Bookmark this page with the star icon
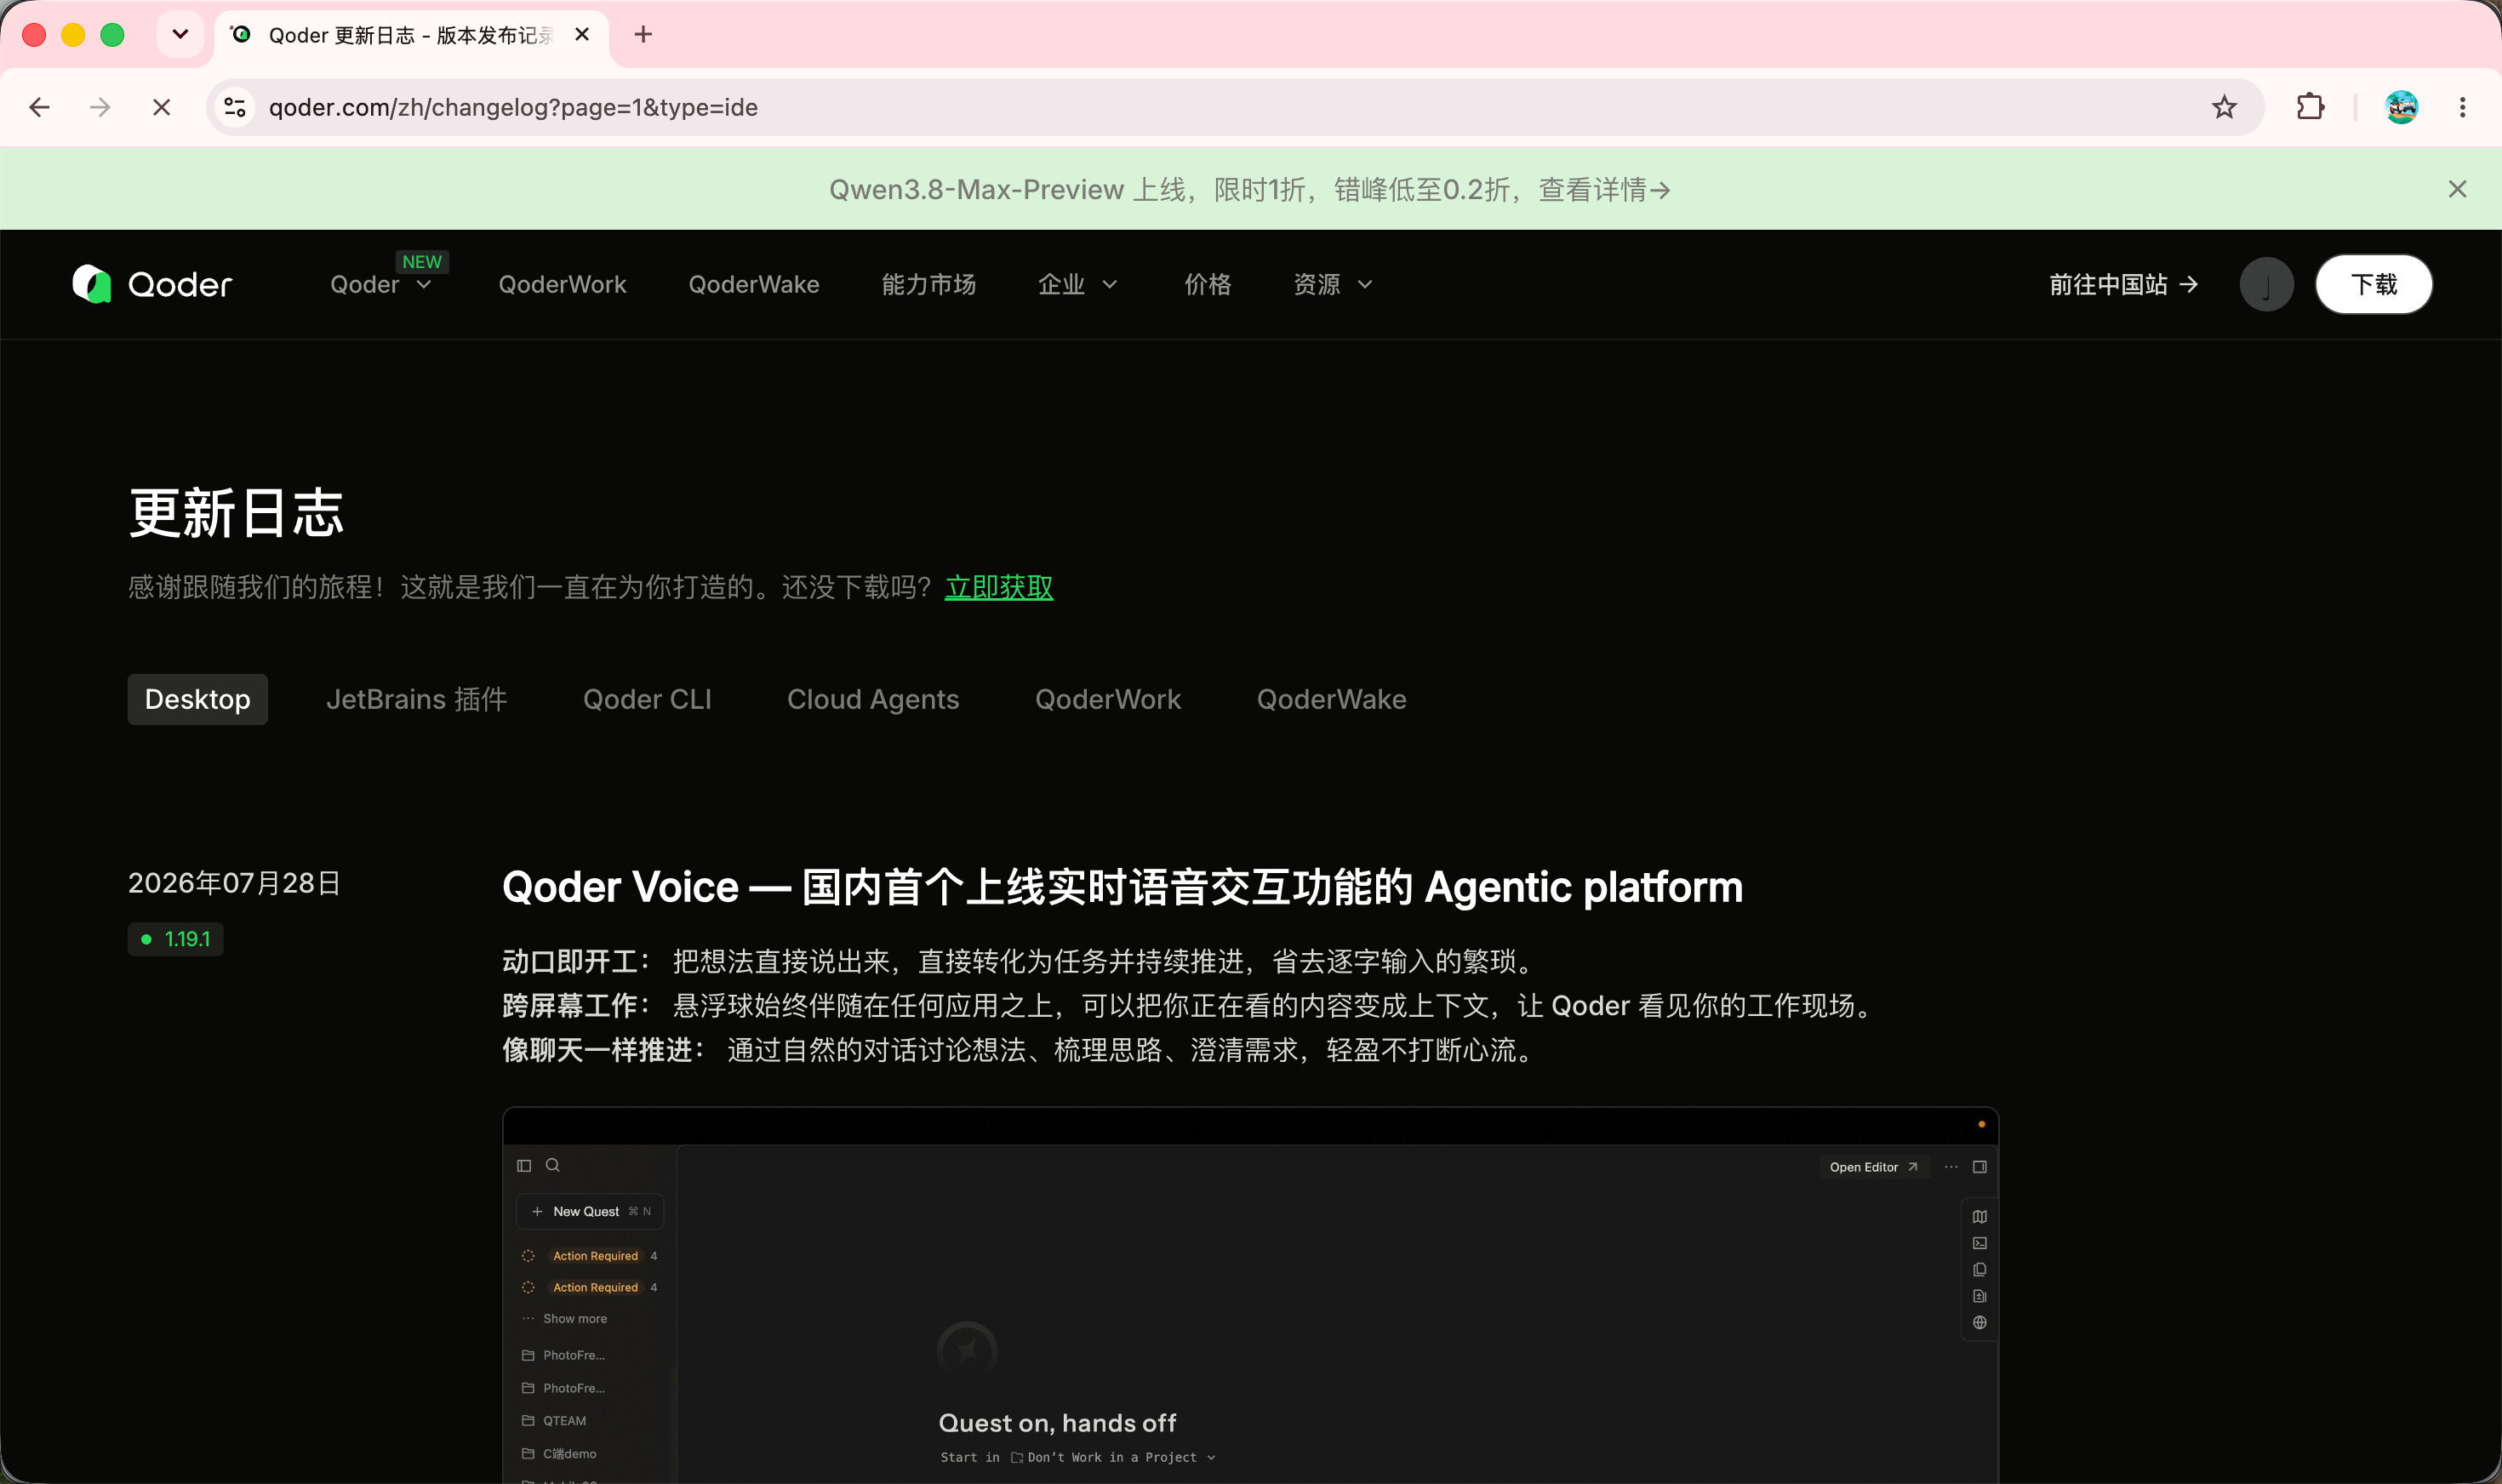Screen dimensions: 2502x1484 click(x=2224, y=107)
